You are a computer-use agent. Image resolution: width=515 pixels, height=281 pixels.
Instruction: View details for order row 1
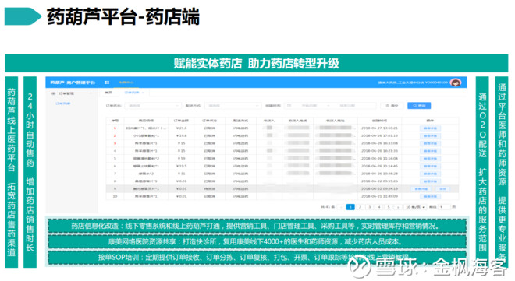[x=430, y=128]
